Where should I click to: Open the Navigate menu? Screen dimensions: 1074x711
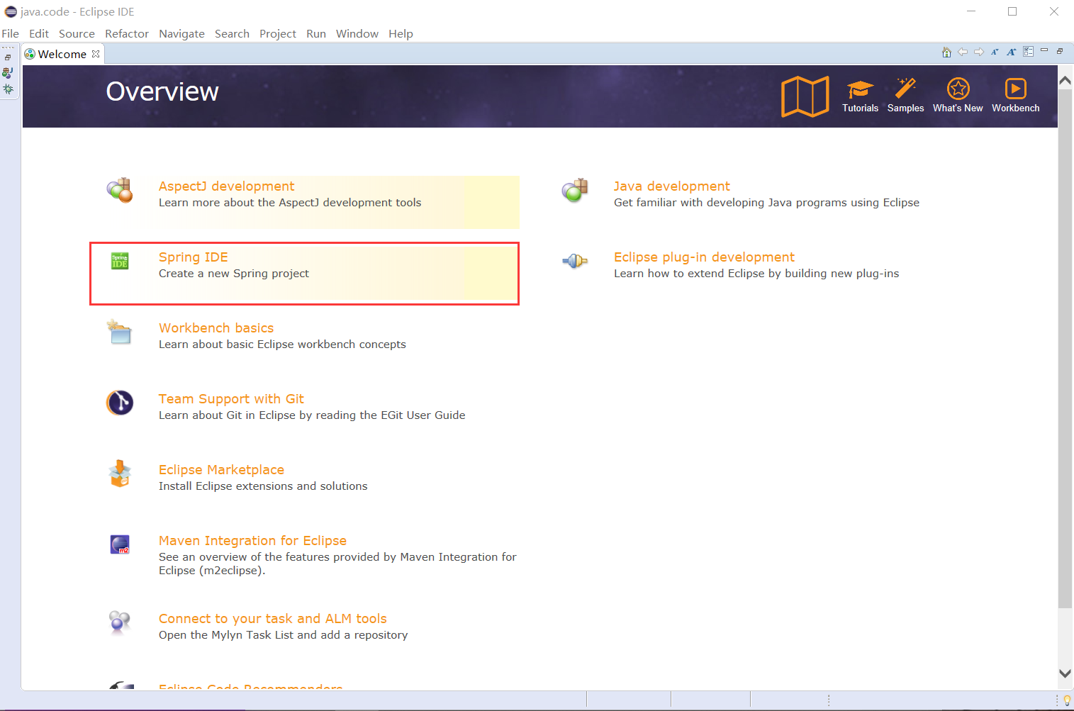click(x=181, y=33)
